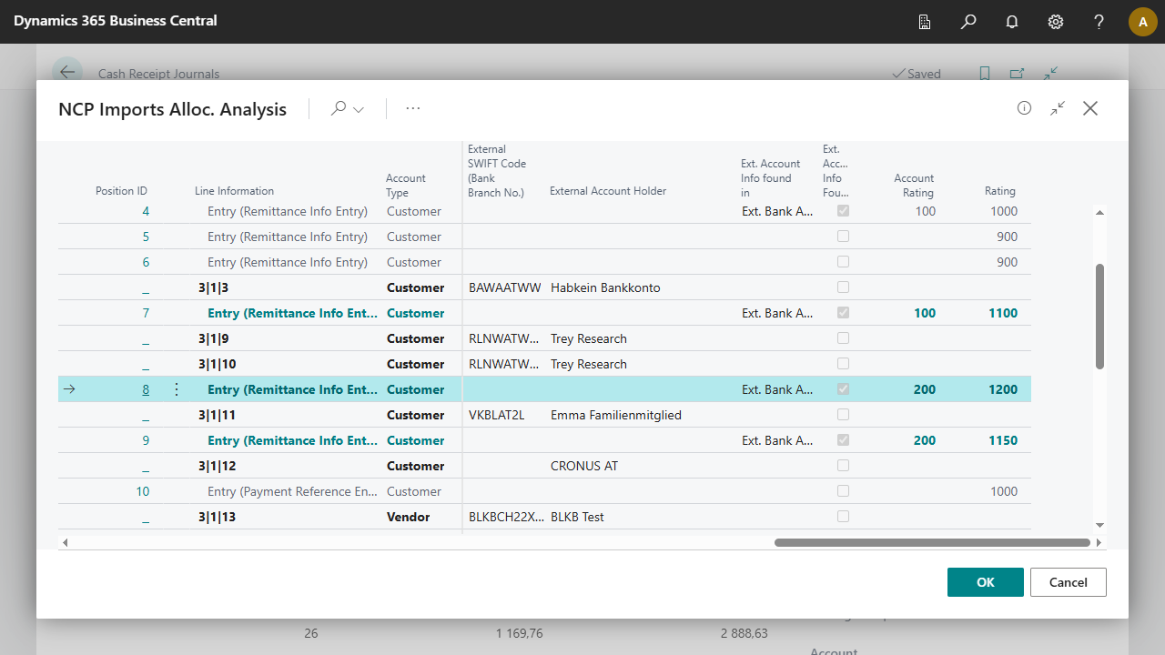Click scroll up arrow of list
1165x655 pixels.
point(1099,212)
